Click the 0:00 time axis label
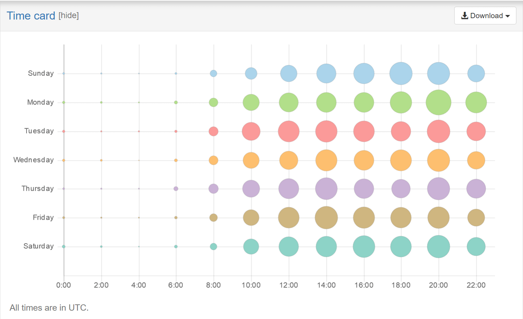Viewport: 523px width, 319px height. click(64, 285)
